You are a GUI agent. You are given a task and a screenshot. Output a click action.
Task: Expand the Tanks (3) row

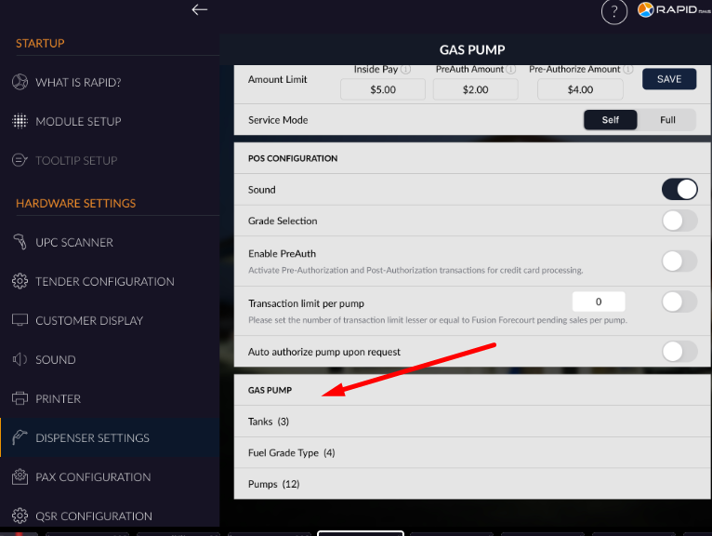(x=269, y=422)
